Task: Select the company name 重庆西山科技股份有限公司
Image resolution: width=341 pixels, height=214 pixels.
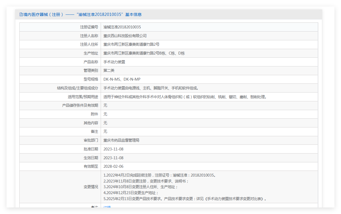Action: point(125,36)
